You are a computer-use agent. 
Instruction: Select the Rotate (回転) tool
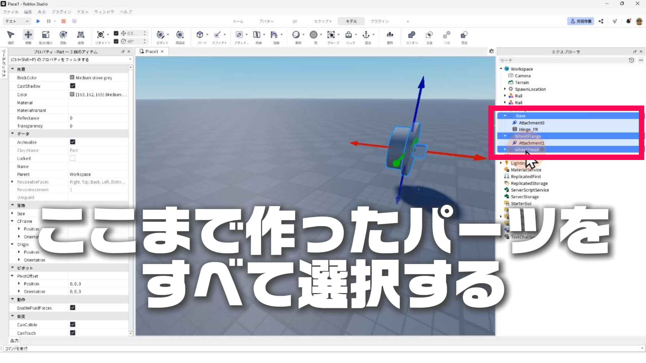tap(63, 35)
